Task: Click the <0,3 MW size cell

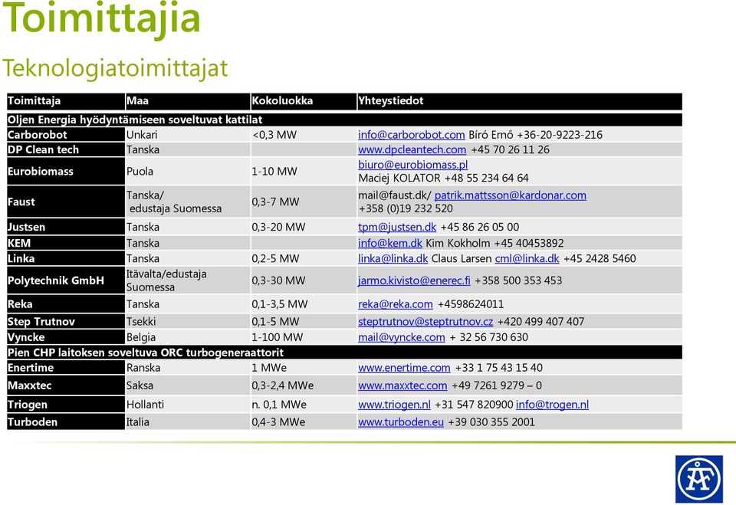Action: (304, 135)
